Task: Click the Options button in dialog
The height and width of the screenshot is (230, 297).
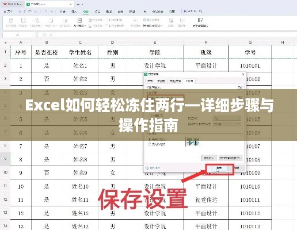Action: [x=209, y=158]
